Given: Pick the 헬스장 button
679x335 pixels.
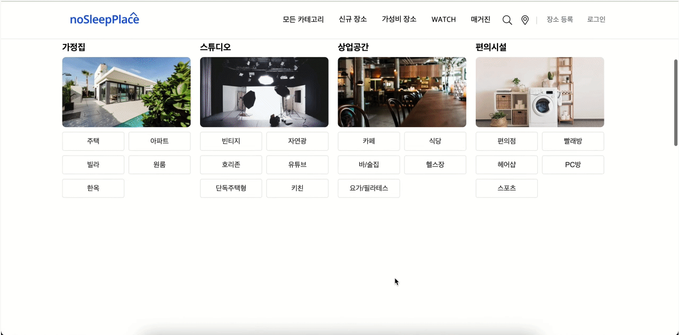Looking at the screenshot, I should (x=435, y=165).
